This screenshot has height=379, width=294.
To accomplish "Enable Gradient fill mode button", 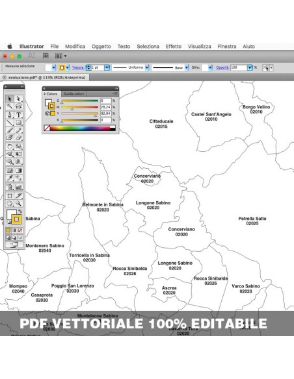I will (x=14, y=230).
